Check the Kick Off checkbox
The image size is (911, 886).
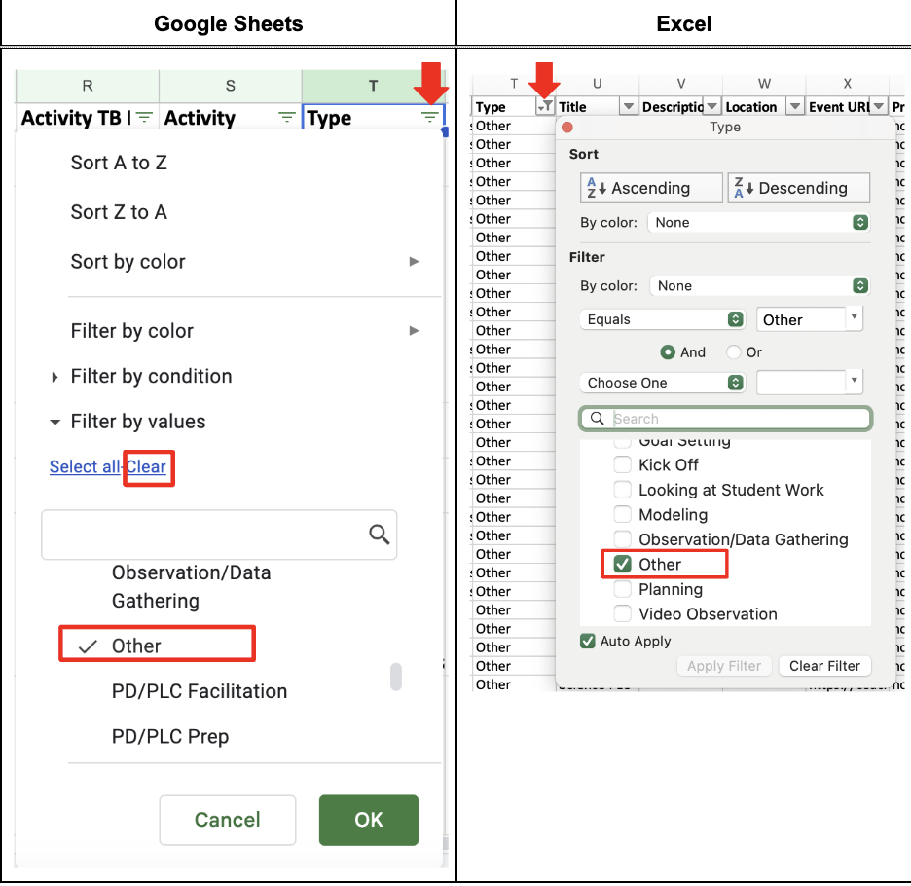pos(622,464)
